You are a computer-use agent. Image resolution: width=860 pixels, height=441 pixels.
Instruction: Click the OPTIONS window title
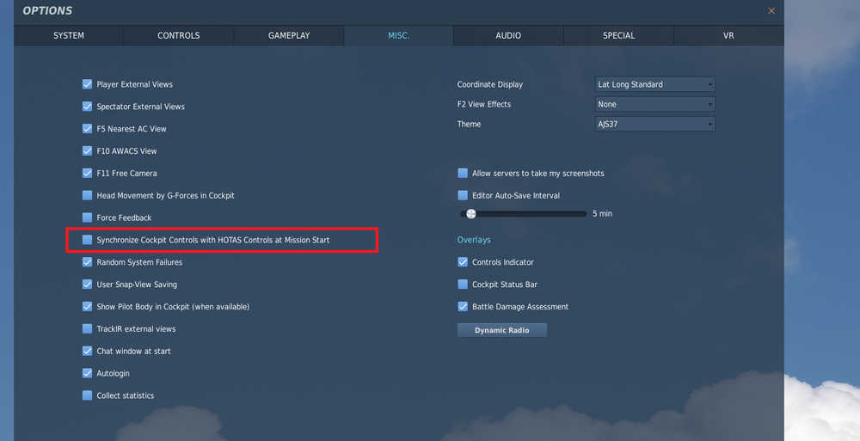click(x=47, y=11)
